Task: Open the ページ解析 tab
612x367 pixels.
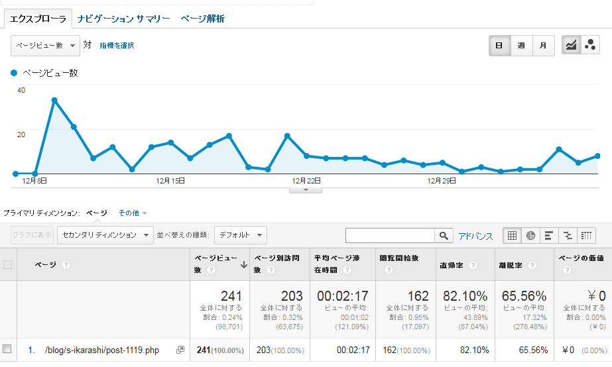Action: 202,19
